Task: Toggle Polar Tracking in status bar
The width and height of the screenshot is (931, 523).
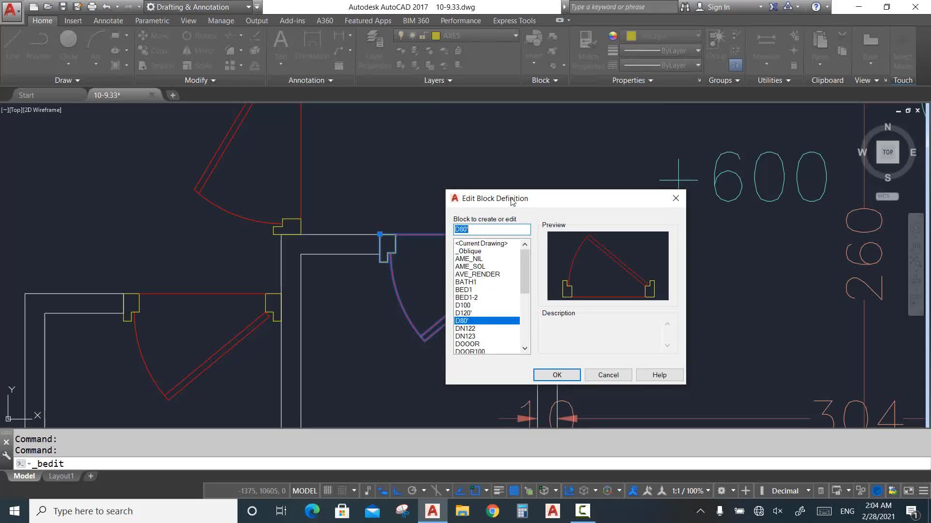Action: tap(412, 491)
